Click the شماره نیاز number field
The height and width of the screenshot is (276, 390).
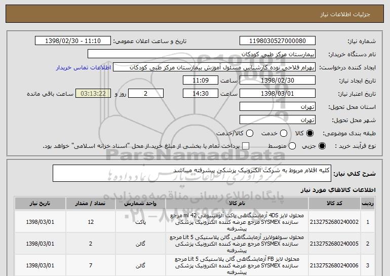(278, 41)
